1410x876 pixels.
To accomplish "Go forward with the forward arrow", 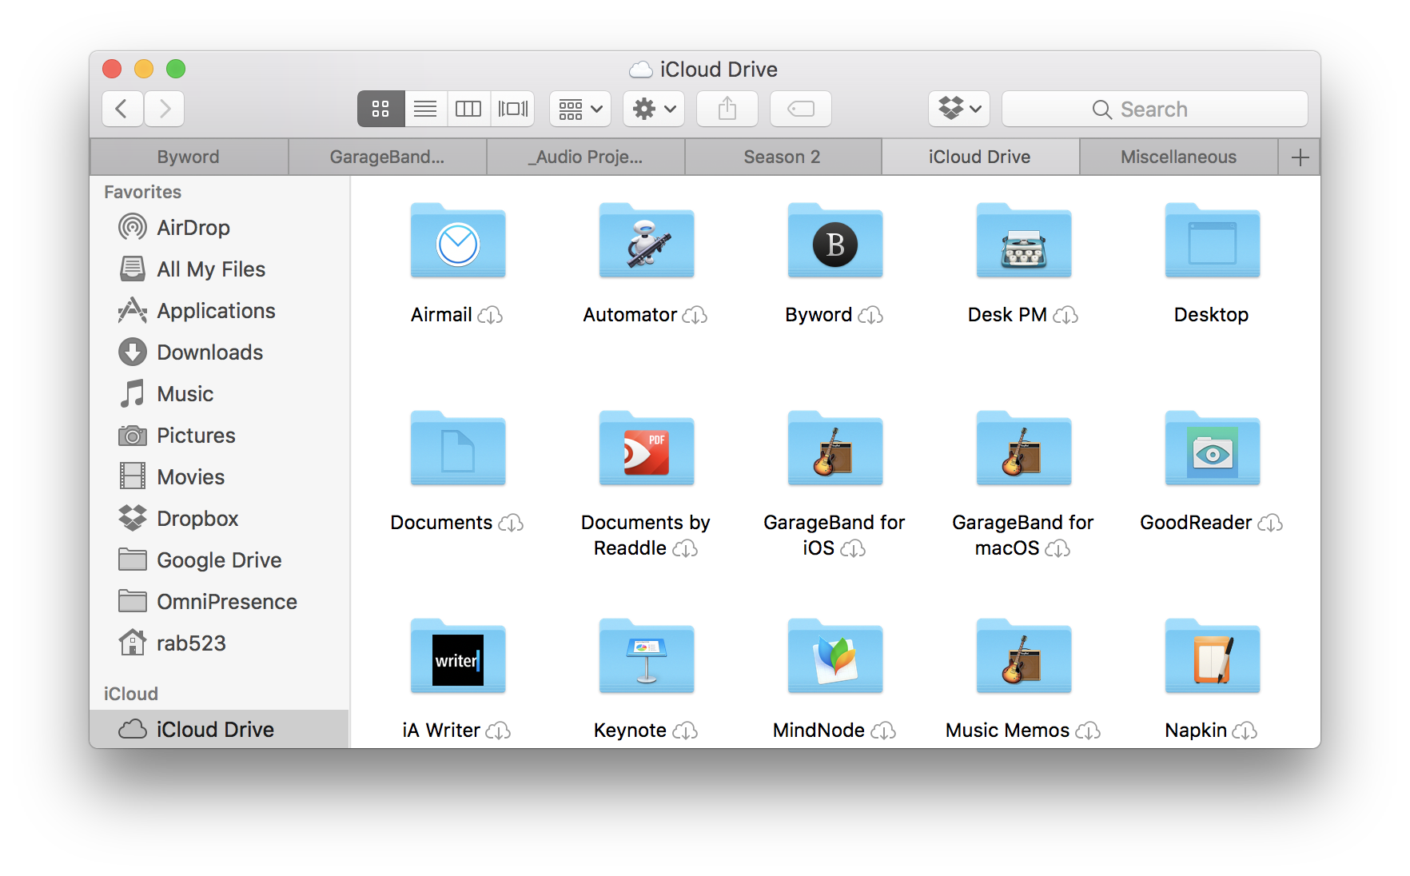I will pyautogui.click(x=164, y=109).
